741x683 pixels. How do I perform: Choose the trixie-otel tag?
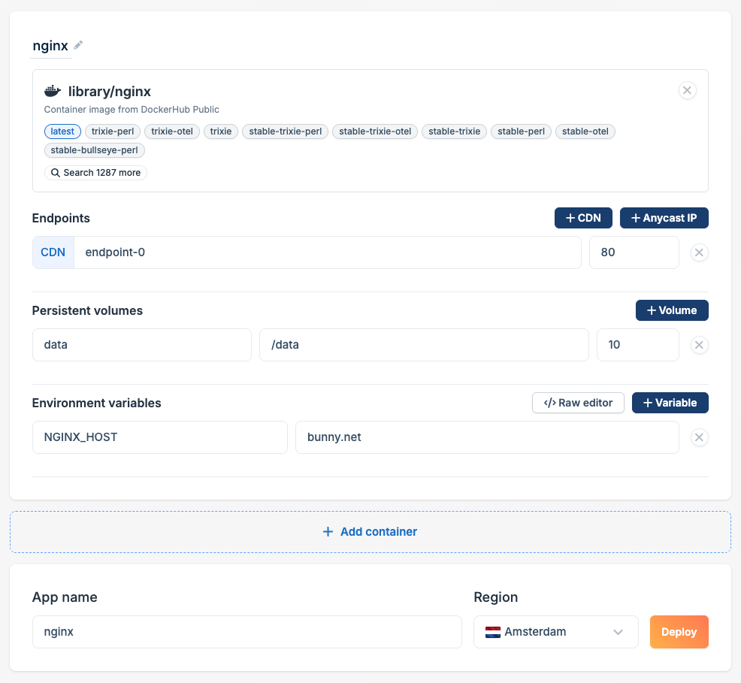pos(172,131)
